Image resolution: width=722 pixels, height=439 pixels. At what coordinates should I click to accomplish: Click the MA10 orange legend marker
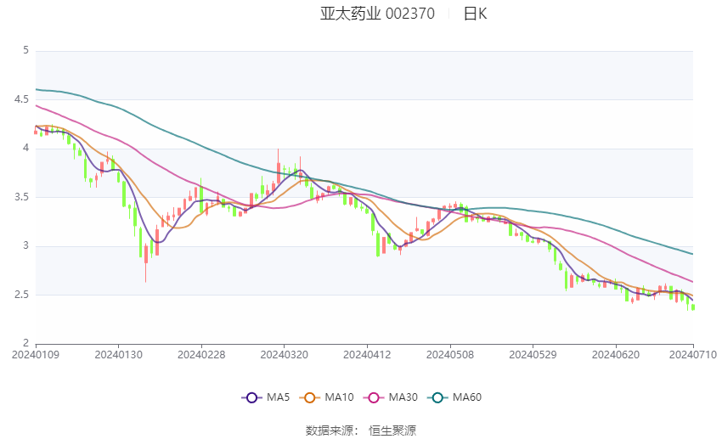click(310, 397)
